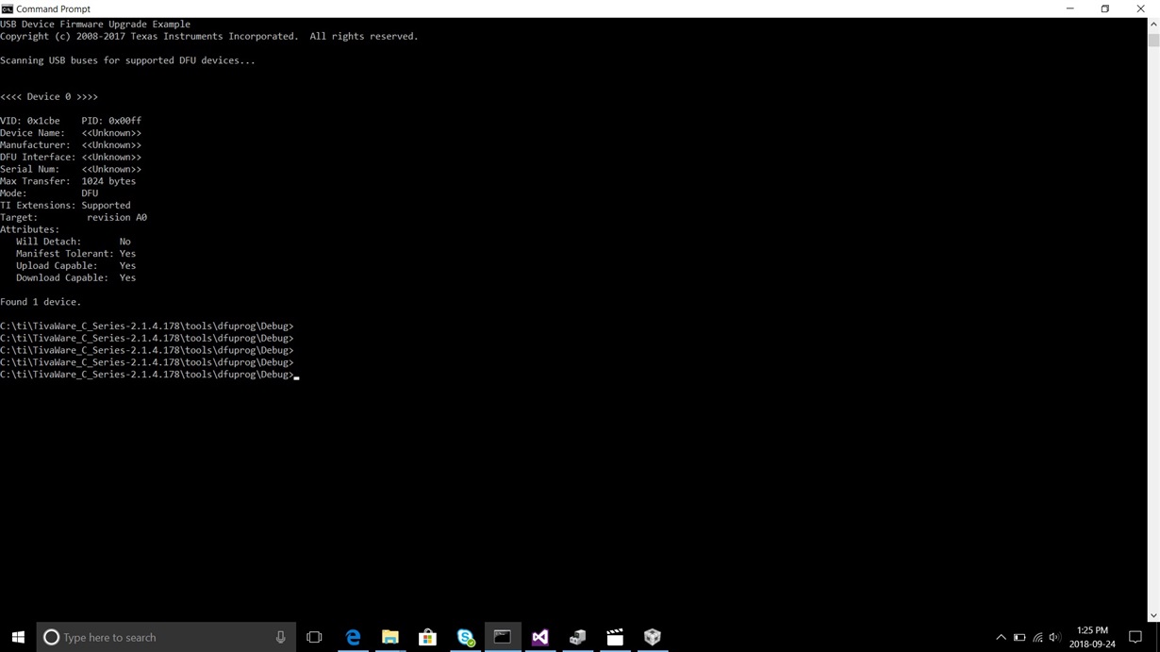Click the last prompt line with the cursor

[x=149, y=375]
